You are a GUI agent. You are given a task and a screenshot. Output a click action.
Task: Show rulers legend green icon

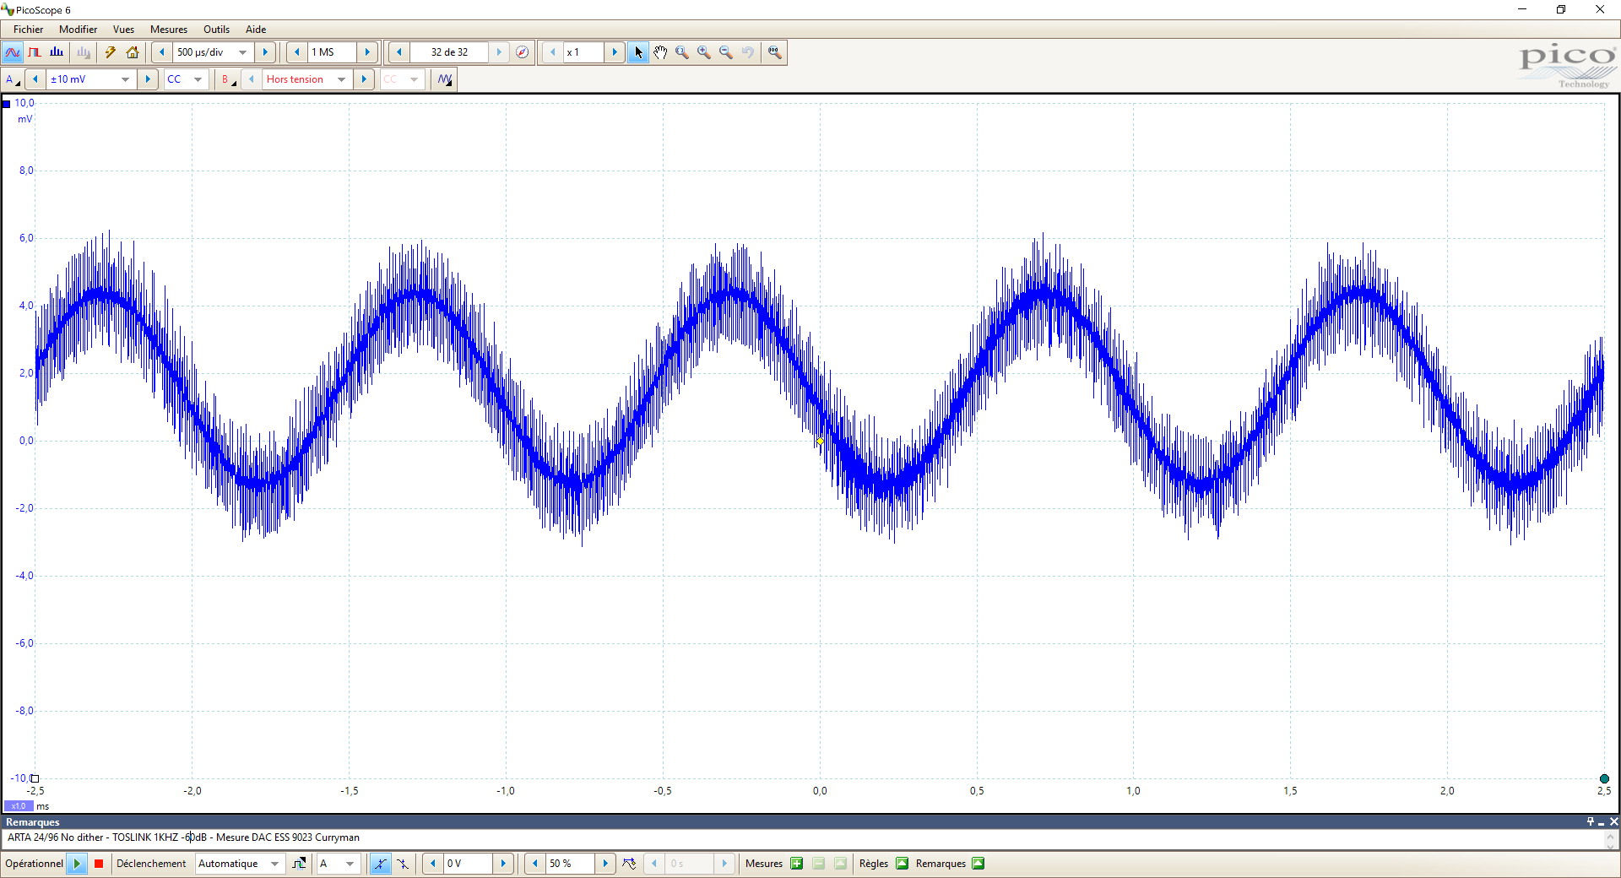[x=903, y=864]
